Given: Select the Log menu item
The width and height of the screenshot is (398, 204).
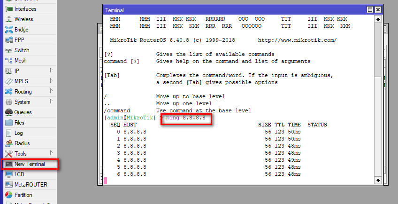Looking at the screenshot, I should tap(18, 133).
